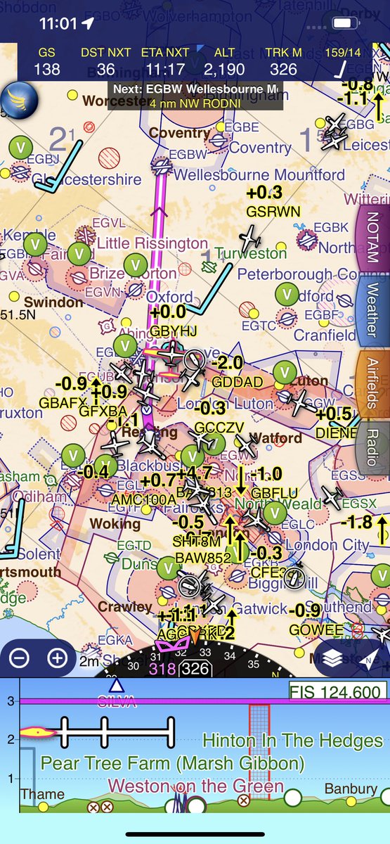Tap aircraft symbol in vertical profile
This screenshot has height=844, width=390.
coord(38,732)
